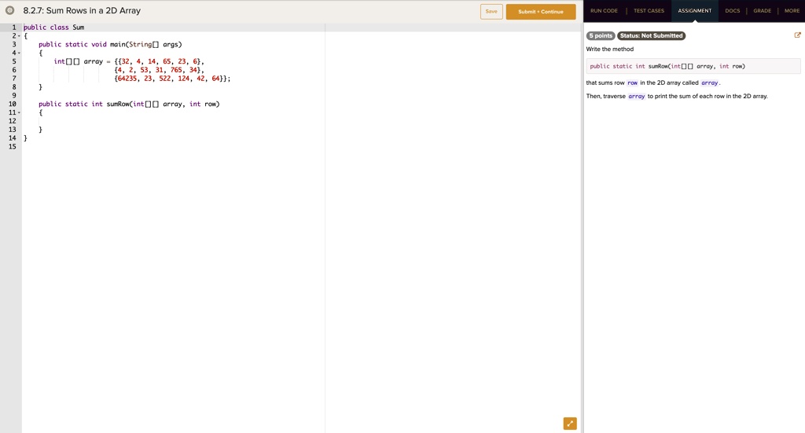Open the TEST CASES tab
The height and width of the screenshot is (433, 805).
[x=649, y=11]
